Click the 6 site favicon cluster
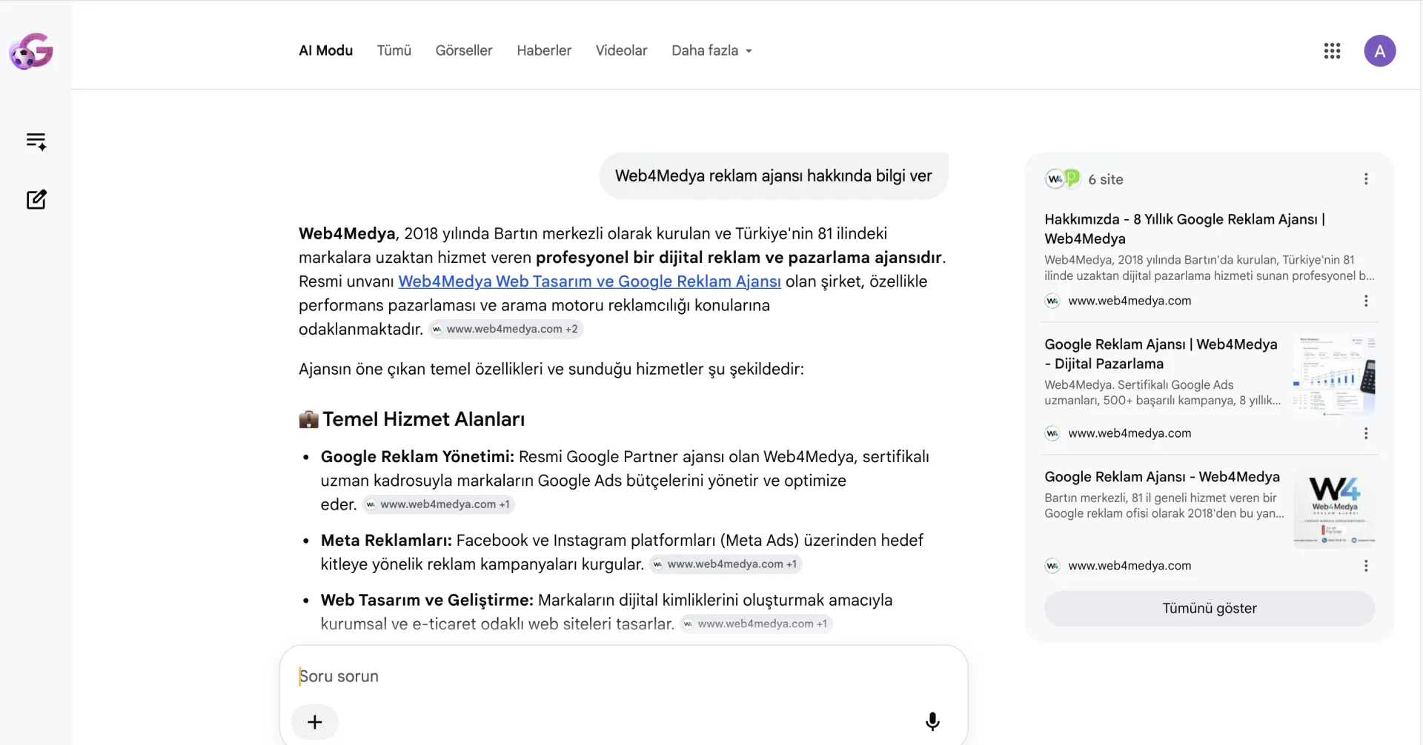 coord(1062,179)
